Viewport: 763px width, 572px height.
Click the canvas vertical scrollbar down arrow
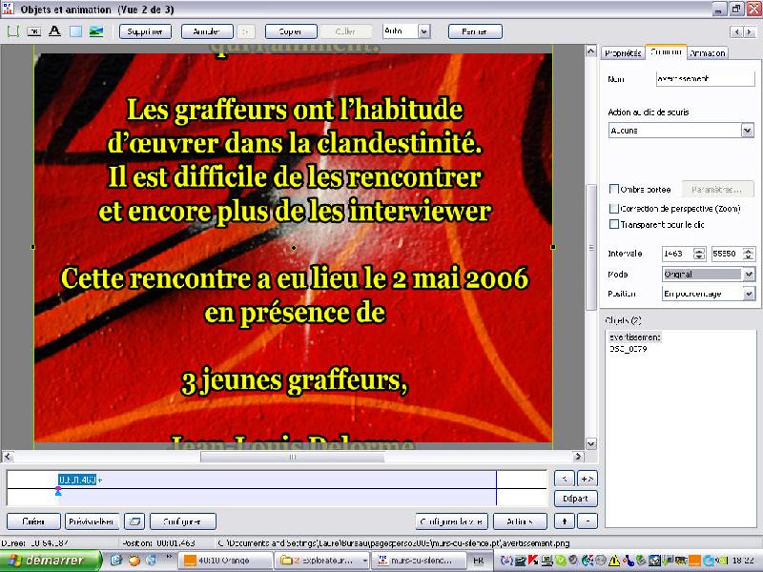[590, 443]
